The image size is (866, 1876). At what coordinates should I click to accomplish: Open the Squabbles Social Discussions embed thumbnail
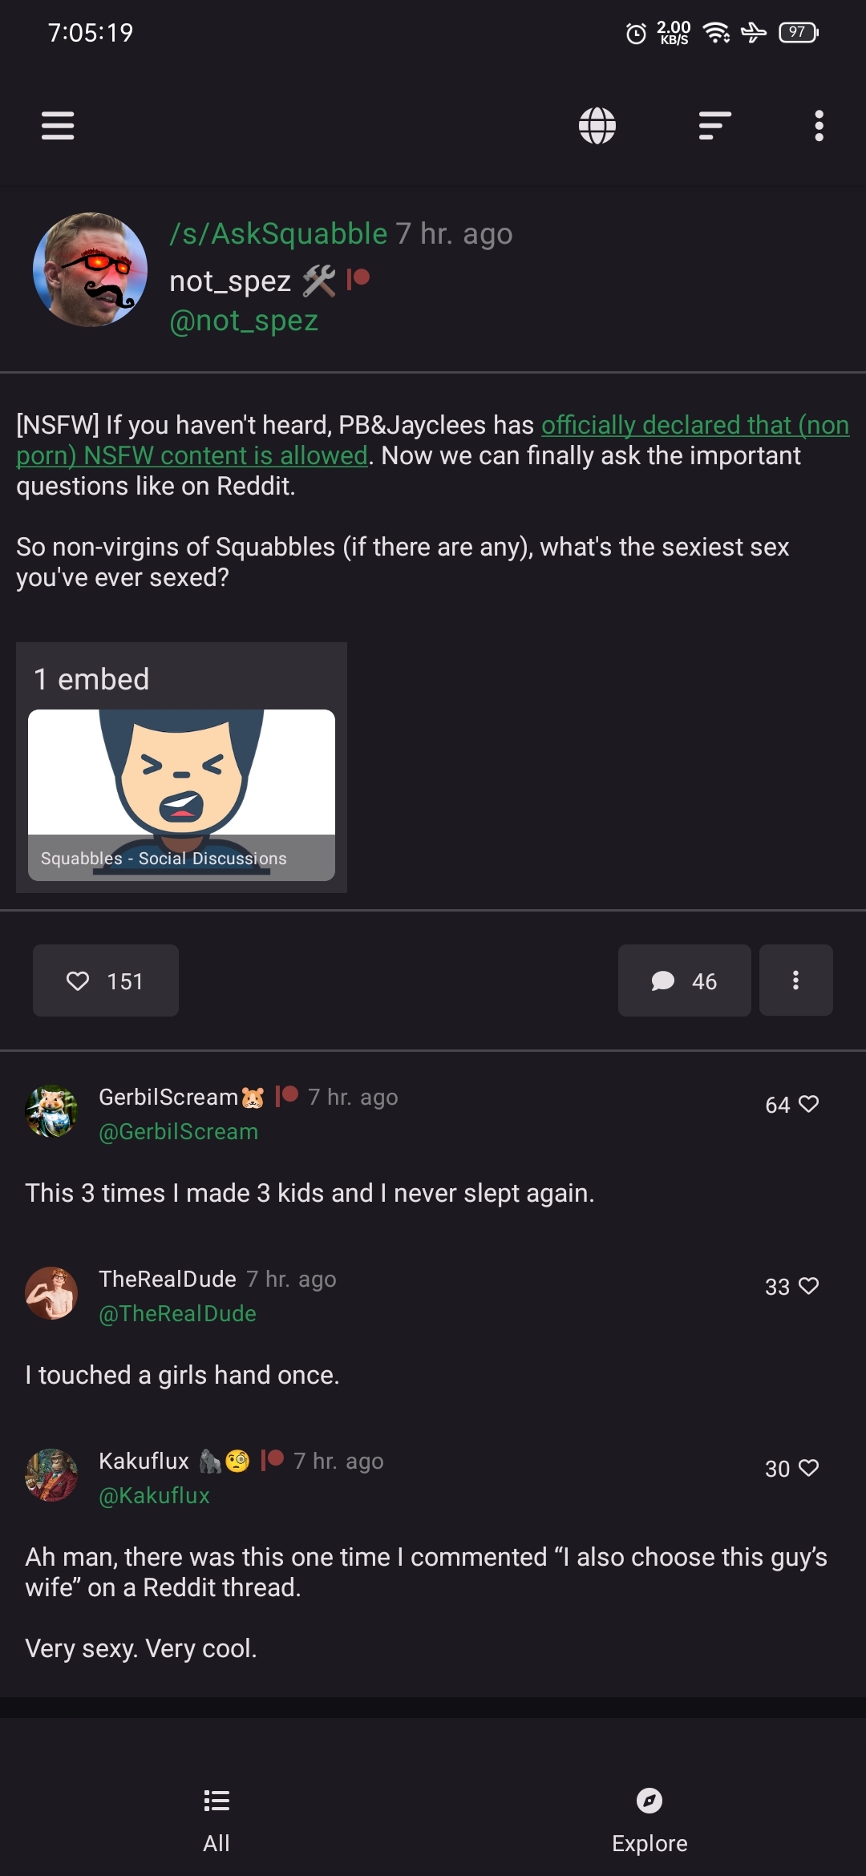(x=181, y=795)
